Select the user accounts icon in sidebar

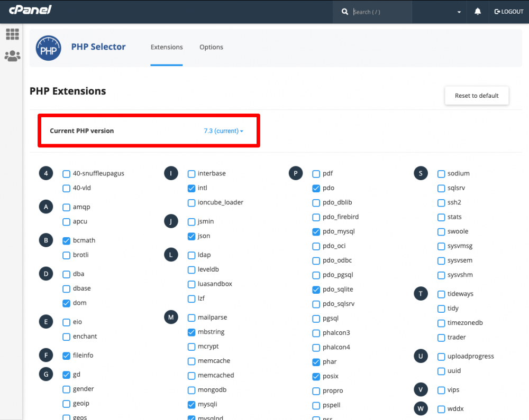click(x=12, y=55)
